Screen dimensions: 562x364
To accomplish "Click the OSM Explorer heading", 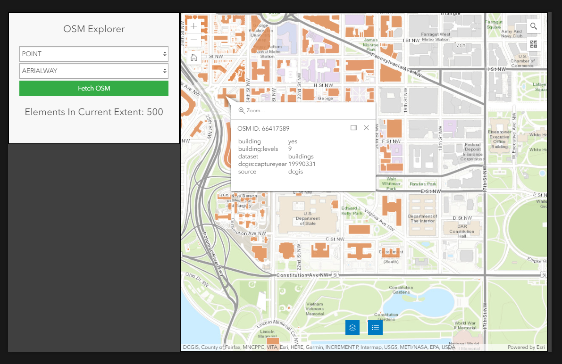I will pyautogui.click(x=94, y=29).
